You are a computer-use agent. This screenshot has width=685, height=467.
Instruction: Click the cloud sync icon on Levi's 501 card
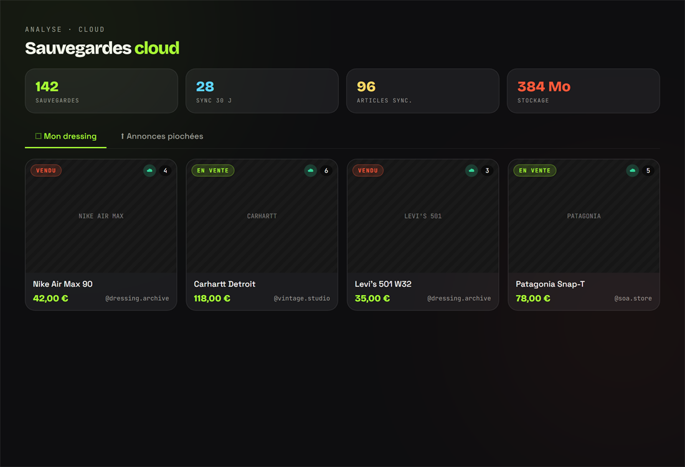(x=471, y=171)
